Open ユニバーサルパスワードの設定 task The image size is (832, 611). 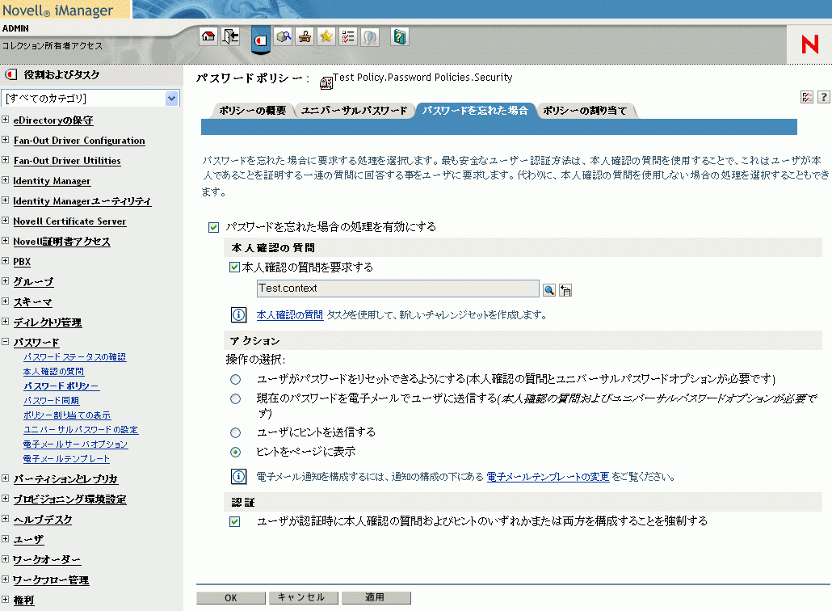(x=81, y=430)
